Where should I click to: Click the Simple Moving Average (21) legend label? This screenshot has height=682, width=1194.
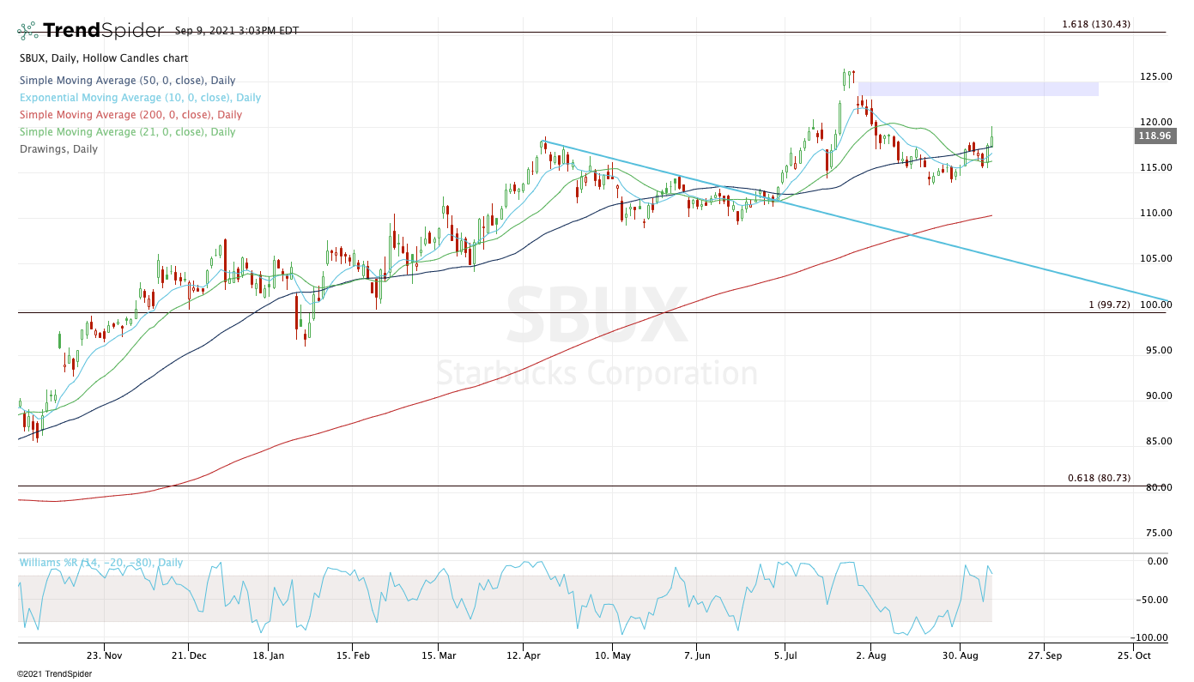pos(127,132)
